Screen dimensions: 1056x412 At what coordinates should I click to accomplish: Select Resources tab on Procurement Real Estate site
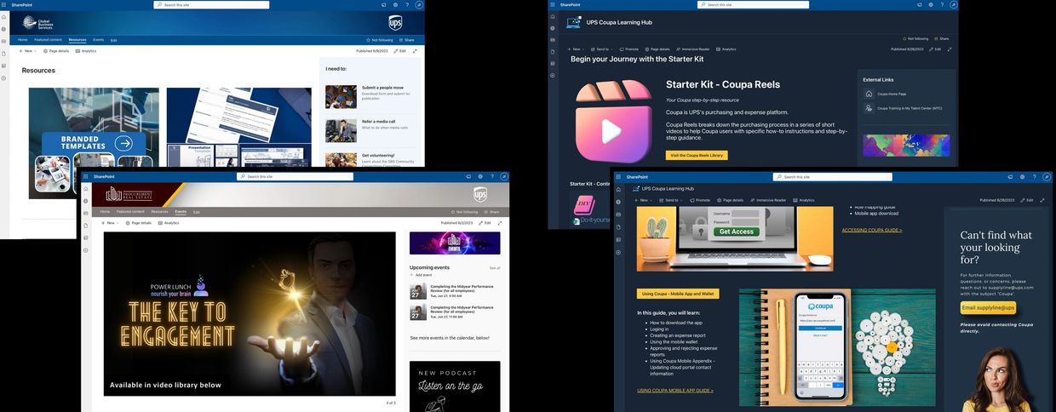[x=159, y=212]
